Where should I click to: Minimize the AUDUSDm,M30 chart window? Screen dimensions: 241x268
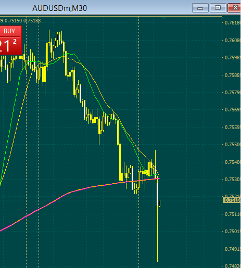point(200,8)
